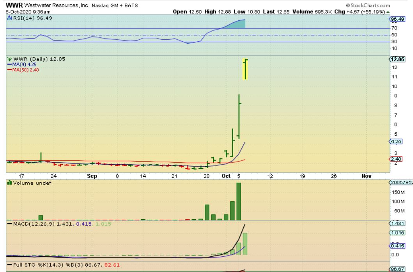
Task: Click the 2.40 MA(50) axis tag
Action: pos(396,159)
